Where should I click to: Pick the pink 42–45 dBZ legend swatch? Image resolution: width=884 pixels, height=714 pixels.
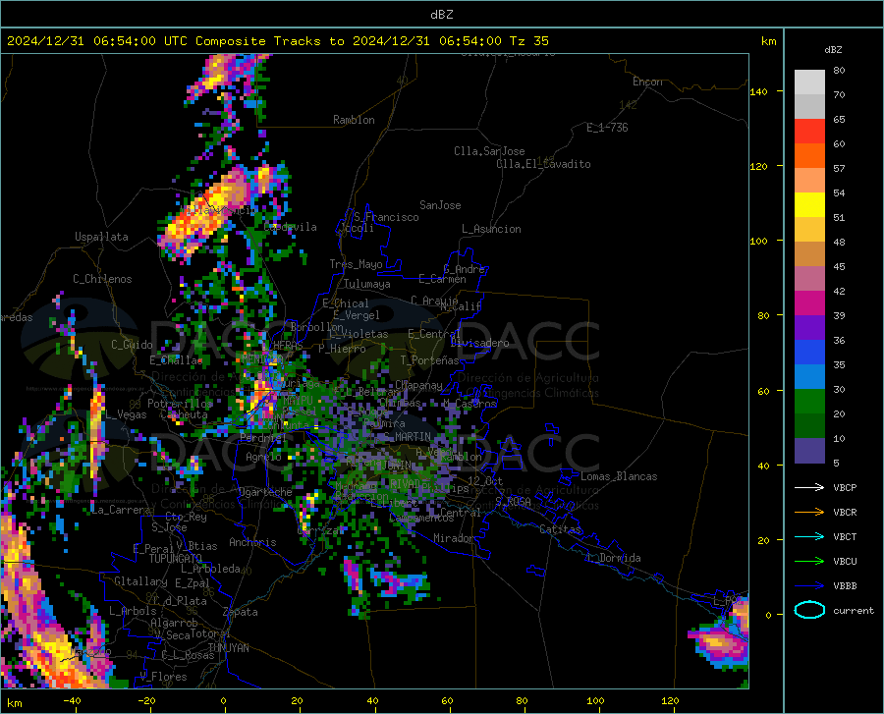[x=809, y=279]
